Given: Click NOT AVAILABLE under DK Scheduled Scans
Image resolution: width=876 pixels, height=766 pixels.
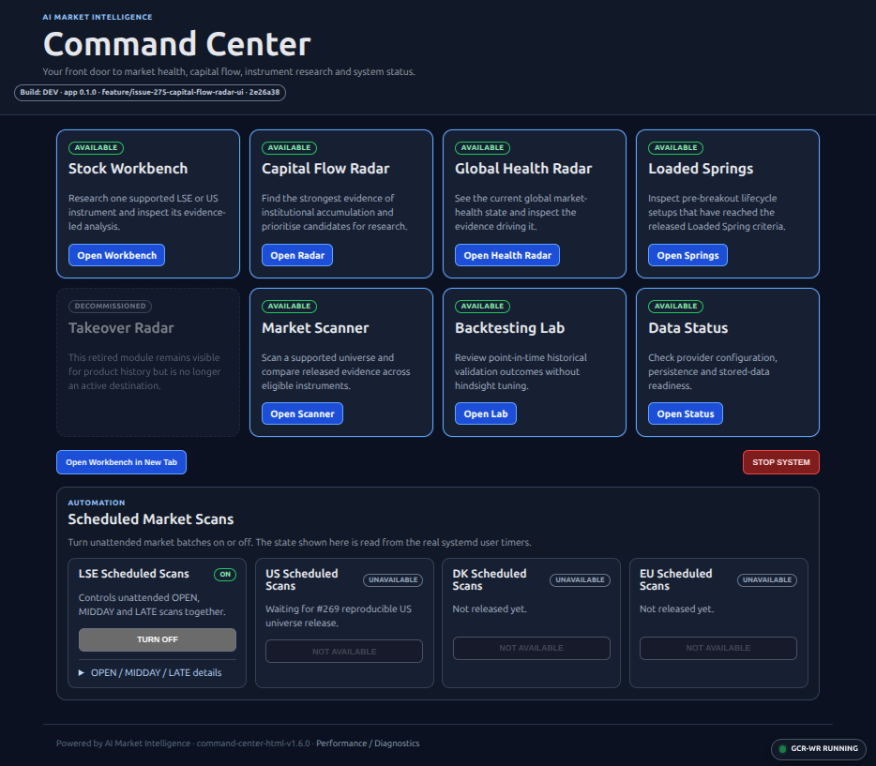Looking at the screenshot, I should click(531, 648).
